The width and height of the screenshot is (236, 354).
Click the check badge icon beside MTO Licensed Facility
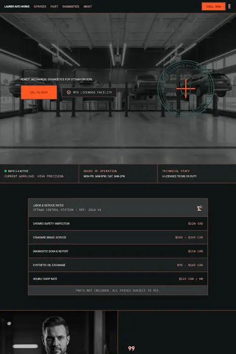click(x=69, y=92)
